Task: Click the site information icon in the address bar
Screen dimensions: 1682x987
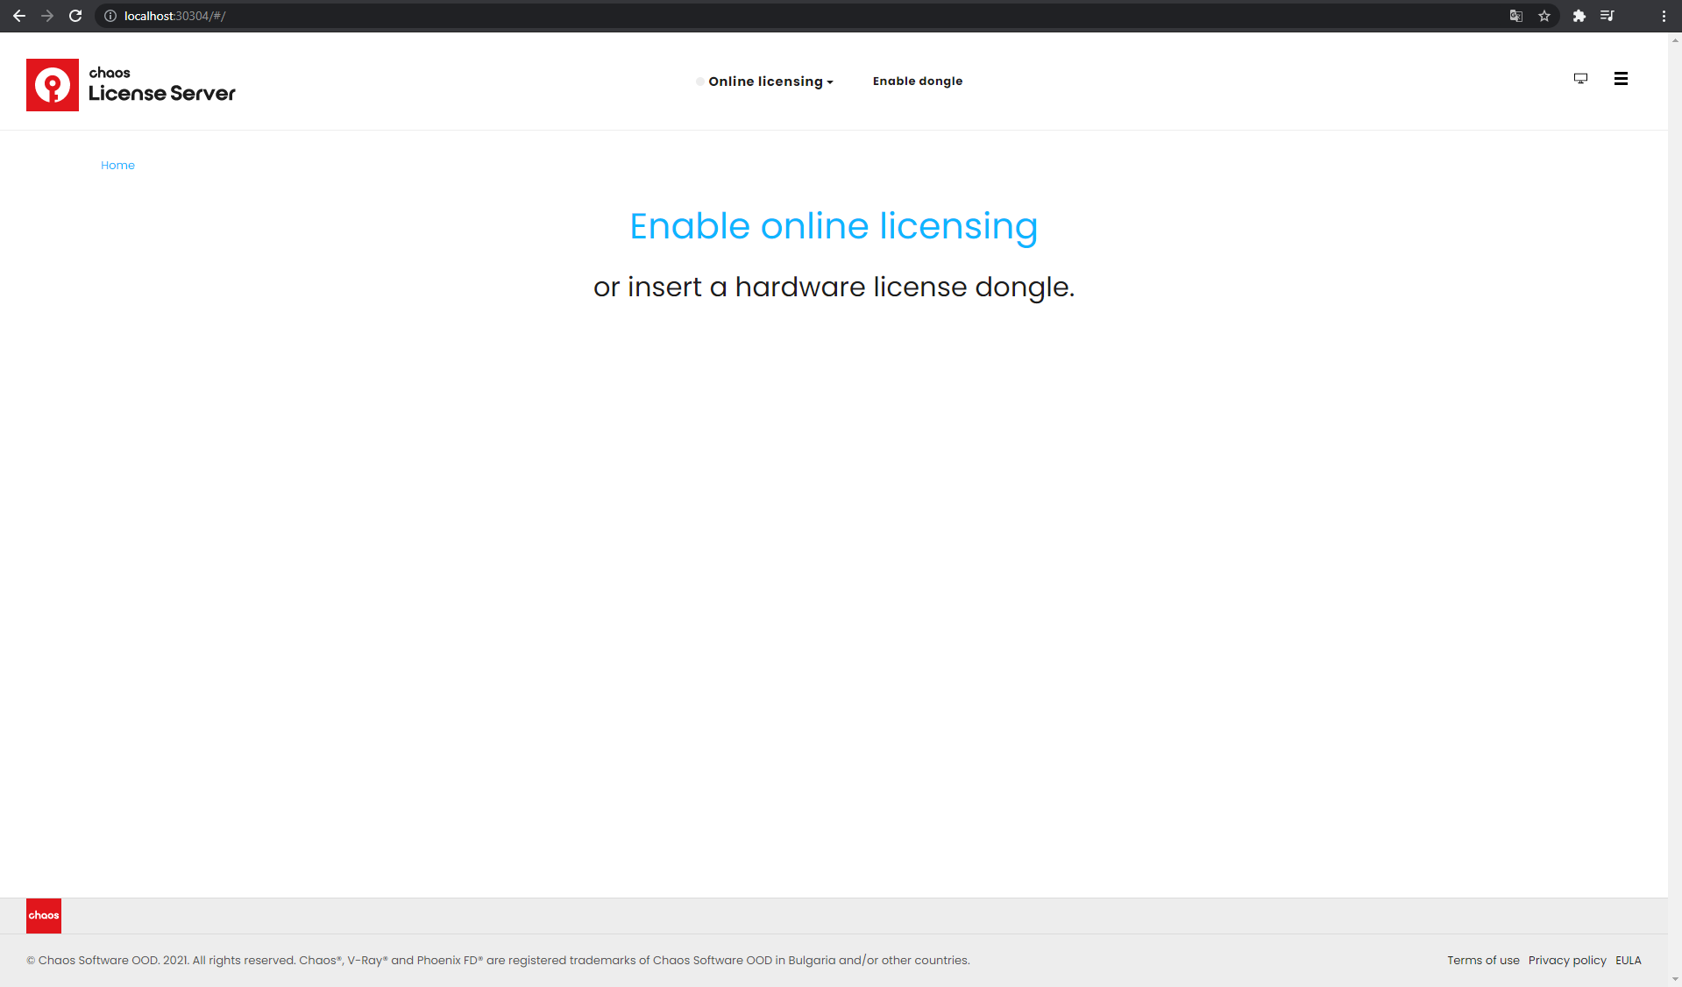Action: click(x=110, y=16)
